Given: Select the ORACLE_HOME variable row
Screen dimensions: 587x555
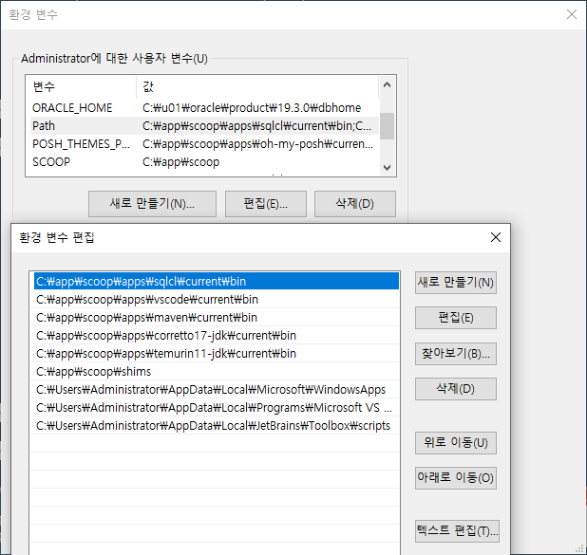Looking at the screenshot, I should click(204, 108).
